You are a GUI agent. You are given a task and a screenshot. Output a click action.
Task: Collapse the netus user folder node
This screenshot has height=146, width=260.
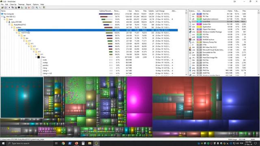[x=7, y=22]
